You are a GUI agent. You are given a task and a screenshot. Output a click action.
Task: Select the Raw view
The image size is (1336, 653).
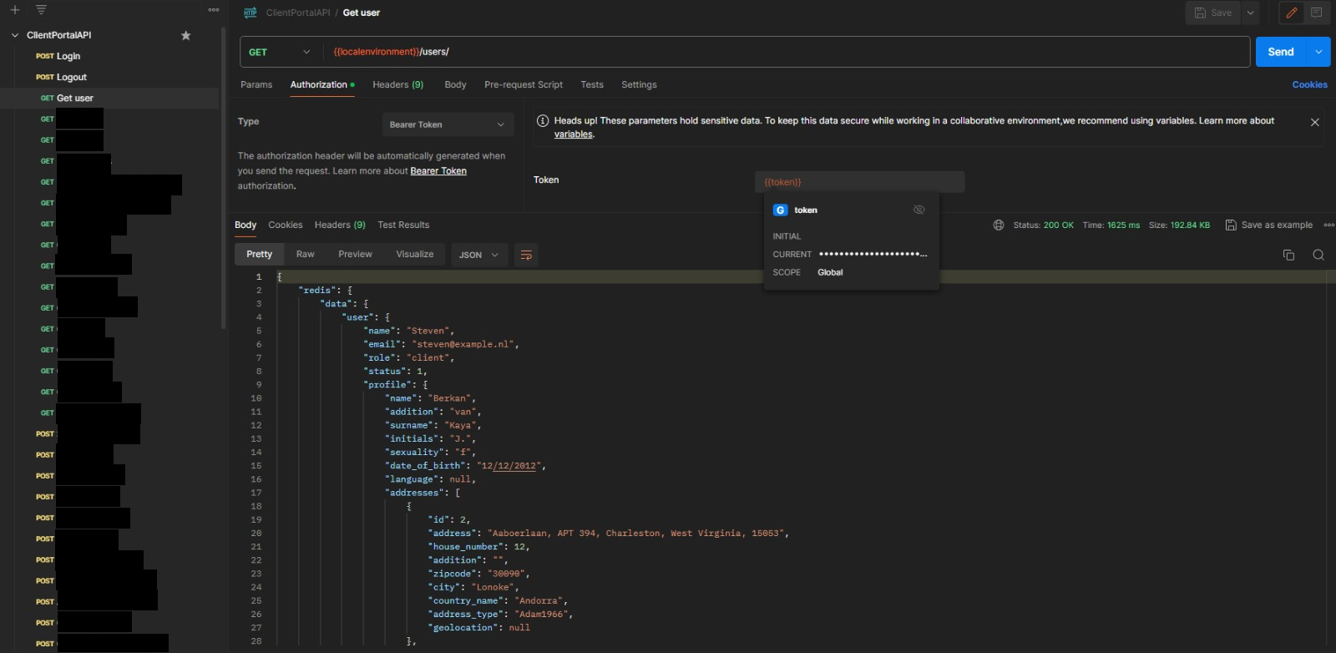click(306, 254)
